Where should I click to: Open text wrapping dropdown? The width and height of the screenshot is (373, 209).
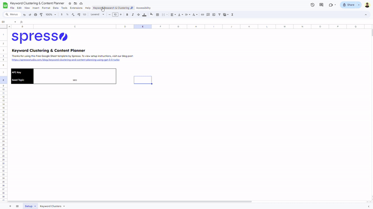tap(188, 15)
